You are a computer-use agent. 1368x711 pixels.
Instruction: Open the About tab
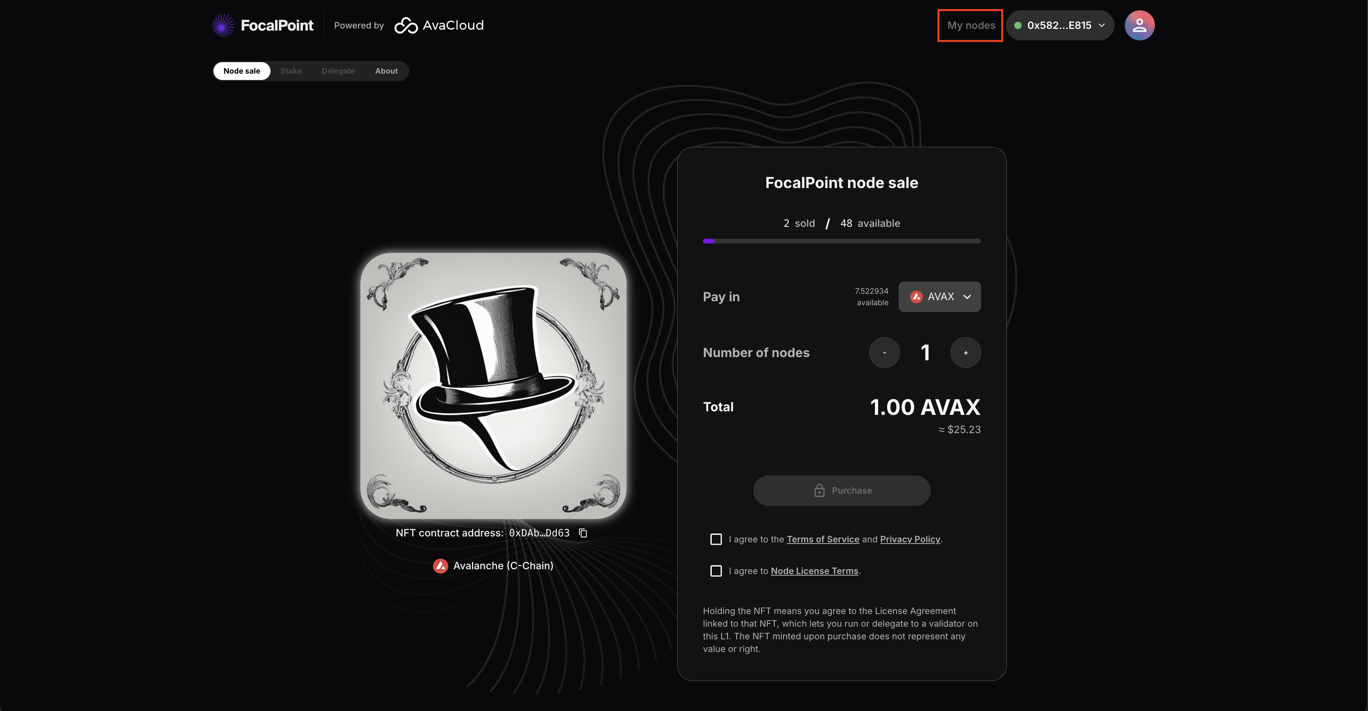(386, 71)
